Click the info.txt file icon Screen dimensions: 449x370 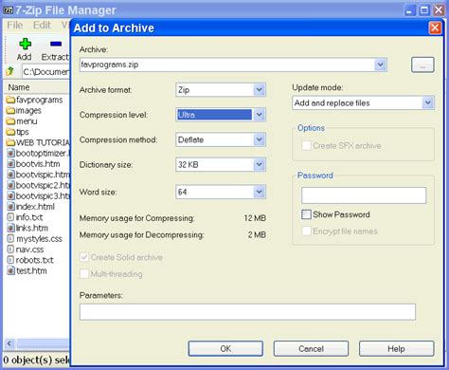coord(10,217)
